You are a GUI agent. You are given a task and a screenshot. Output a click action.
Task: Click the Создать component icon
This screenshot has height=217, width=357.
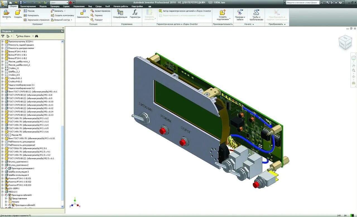click(x=18, y=14)
